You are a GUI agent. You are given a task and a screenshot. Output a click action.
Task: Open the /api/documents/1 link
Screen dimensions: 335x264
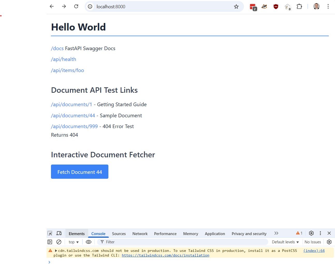71,104
